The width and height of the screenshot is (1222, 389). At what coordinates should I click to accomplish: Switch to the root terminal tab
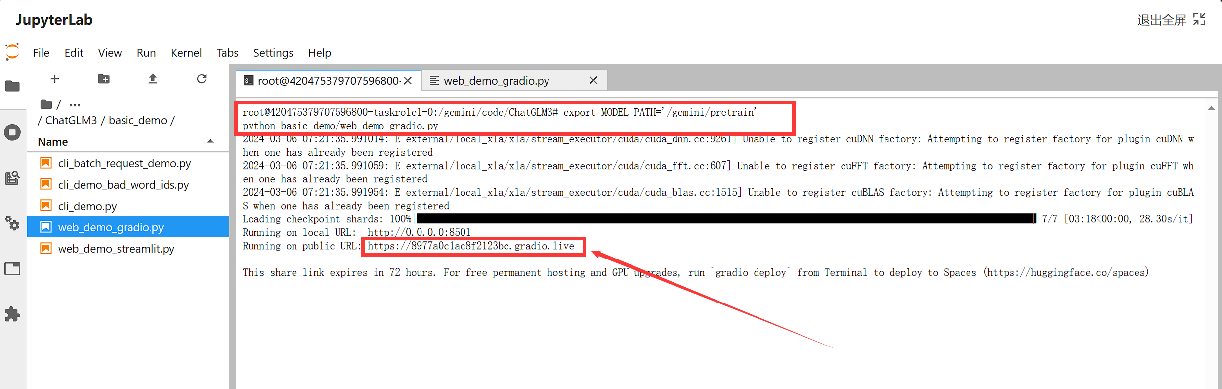(329, 81)
